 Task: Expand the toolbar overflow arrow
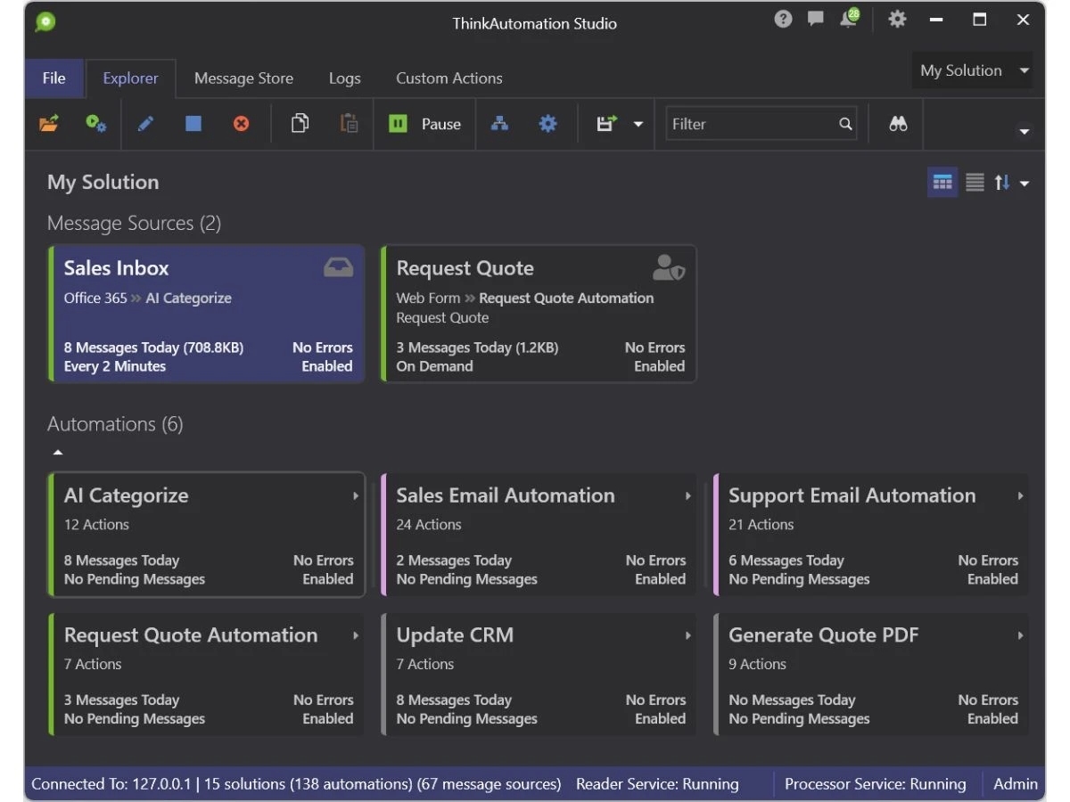[x=1024, y=132]
